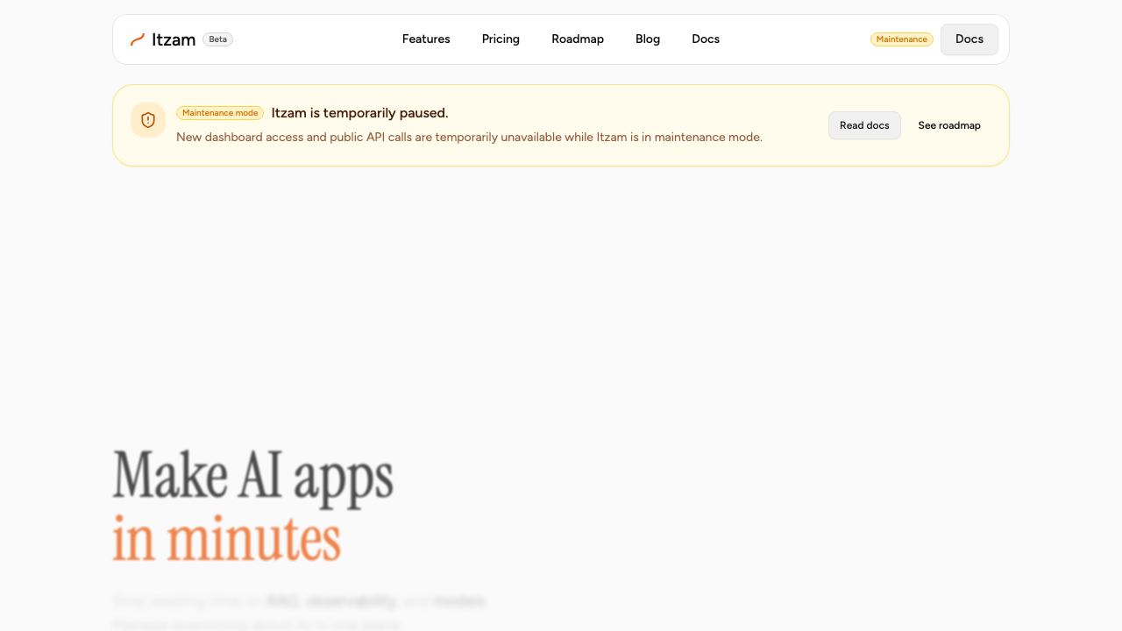Open the Roadmap nav item
This screenshot has height=631, width=1122.
click(x=578, y=39)
